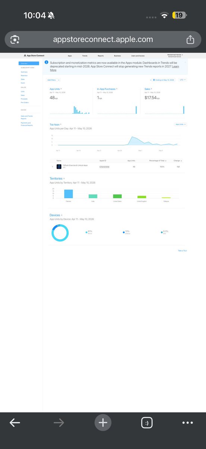The width and height of the screenshot is (206, 449).
Task: Open the Reports menu
Action: pyautogui.click(x=101, y=55)
